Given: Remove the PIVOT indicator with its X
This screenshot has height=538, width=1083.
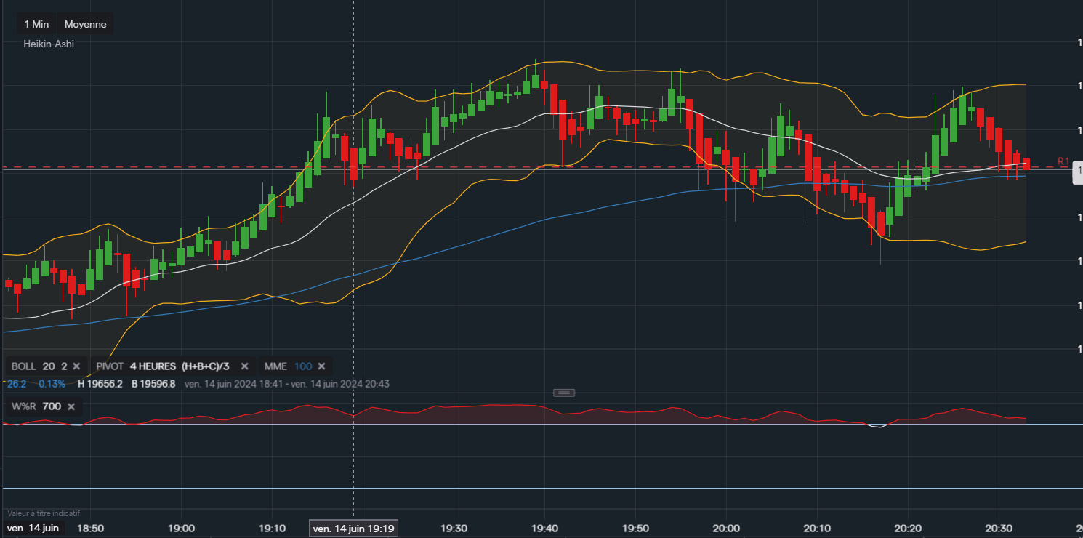Looking at the screenshot, I should [245, 366].
